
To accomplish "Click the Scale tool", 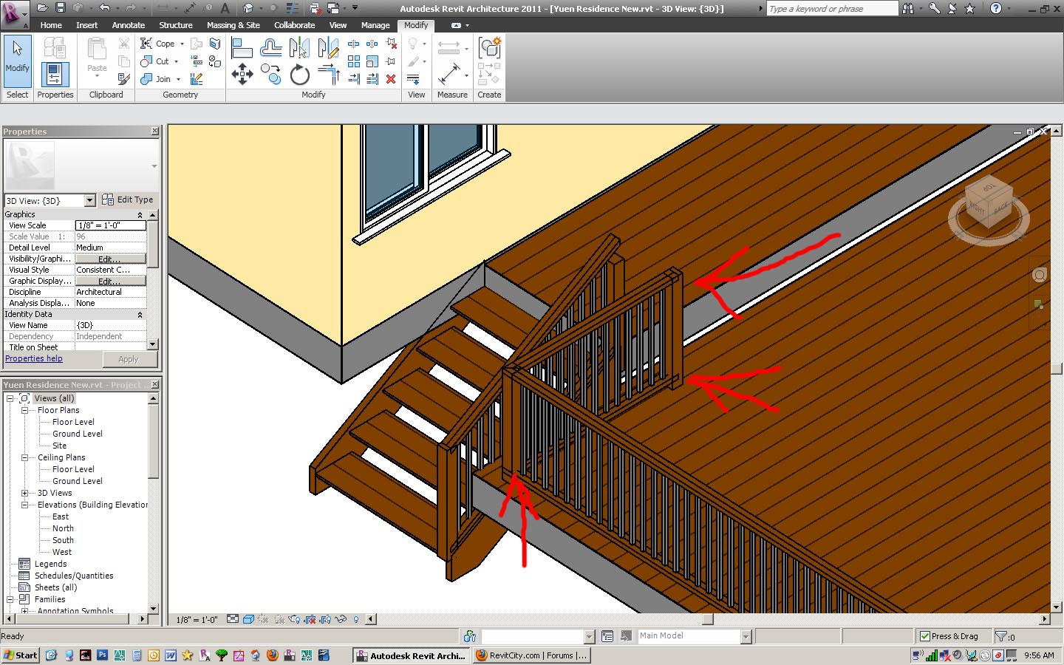I will 372,61.
